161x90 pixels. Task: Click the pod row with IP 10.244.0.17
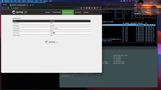tap(129, 41)
